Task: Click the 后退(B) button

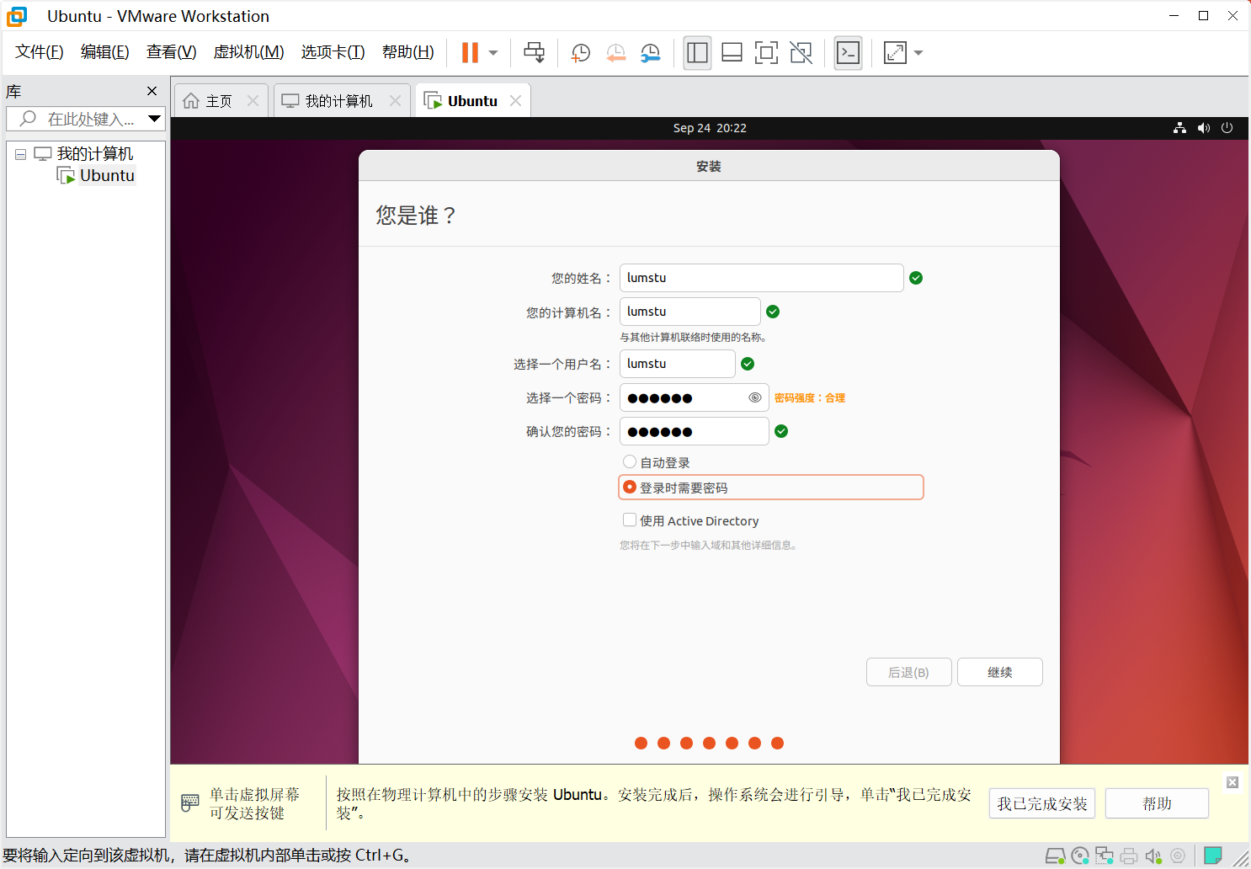Action: [x=909, y=672]
